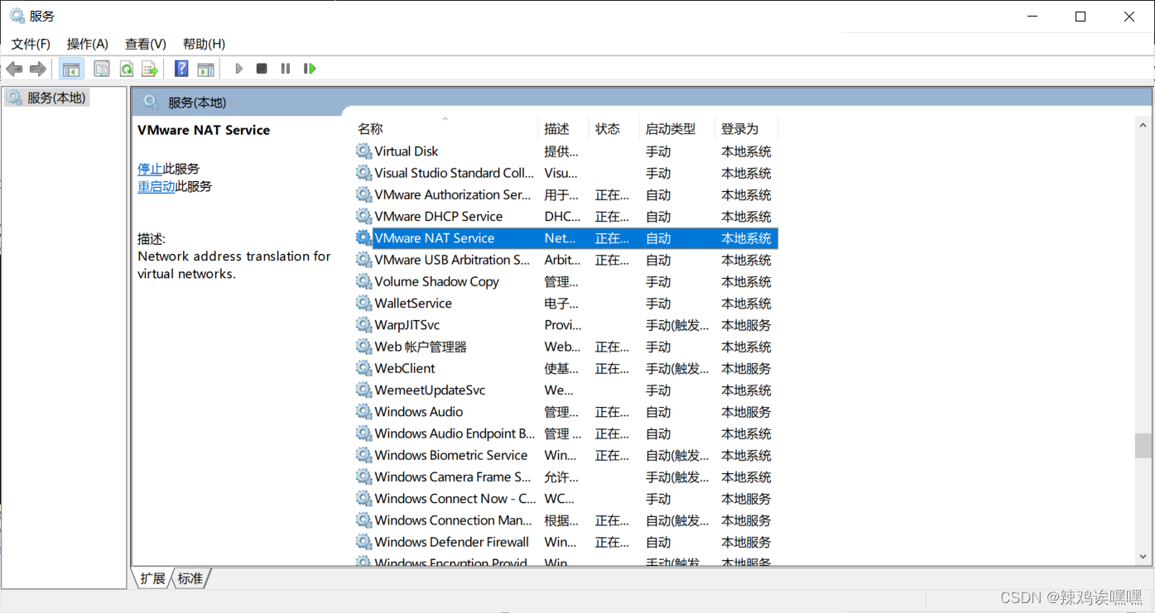Viewport: 1155px width, 613px height.
Task: Click the Export List toolbar icon
Action: [x=149, y=69]
